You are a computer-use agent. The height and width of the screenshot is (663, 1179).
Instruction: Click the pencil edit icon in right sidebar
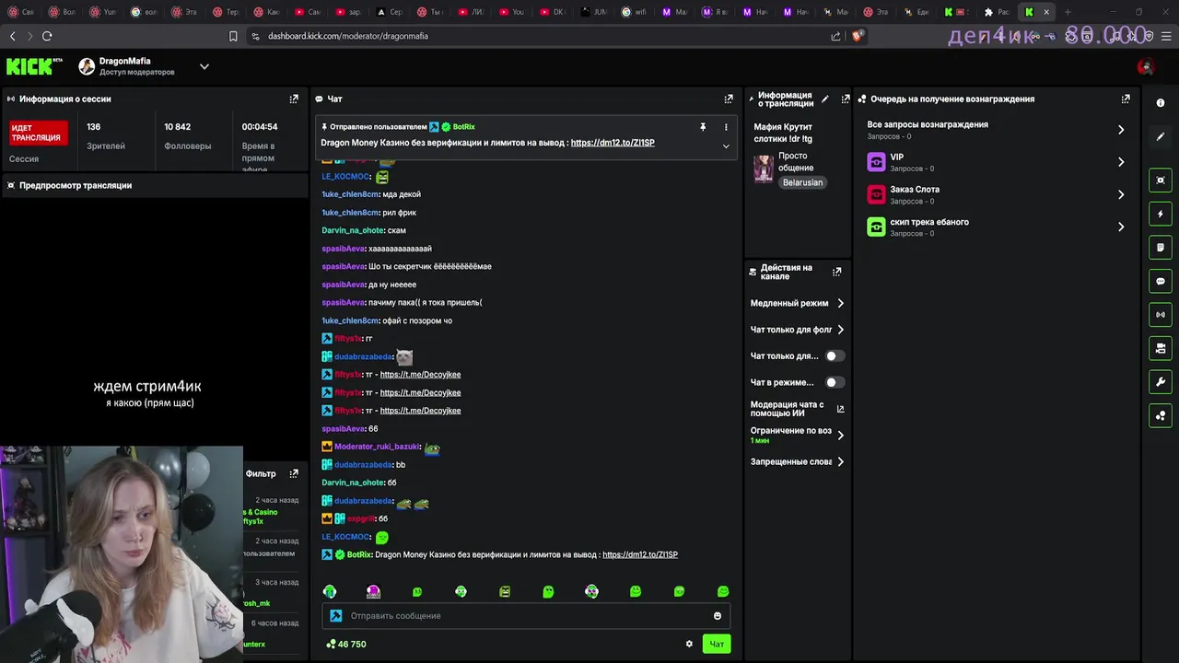(1161, 137)
